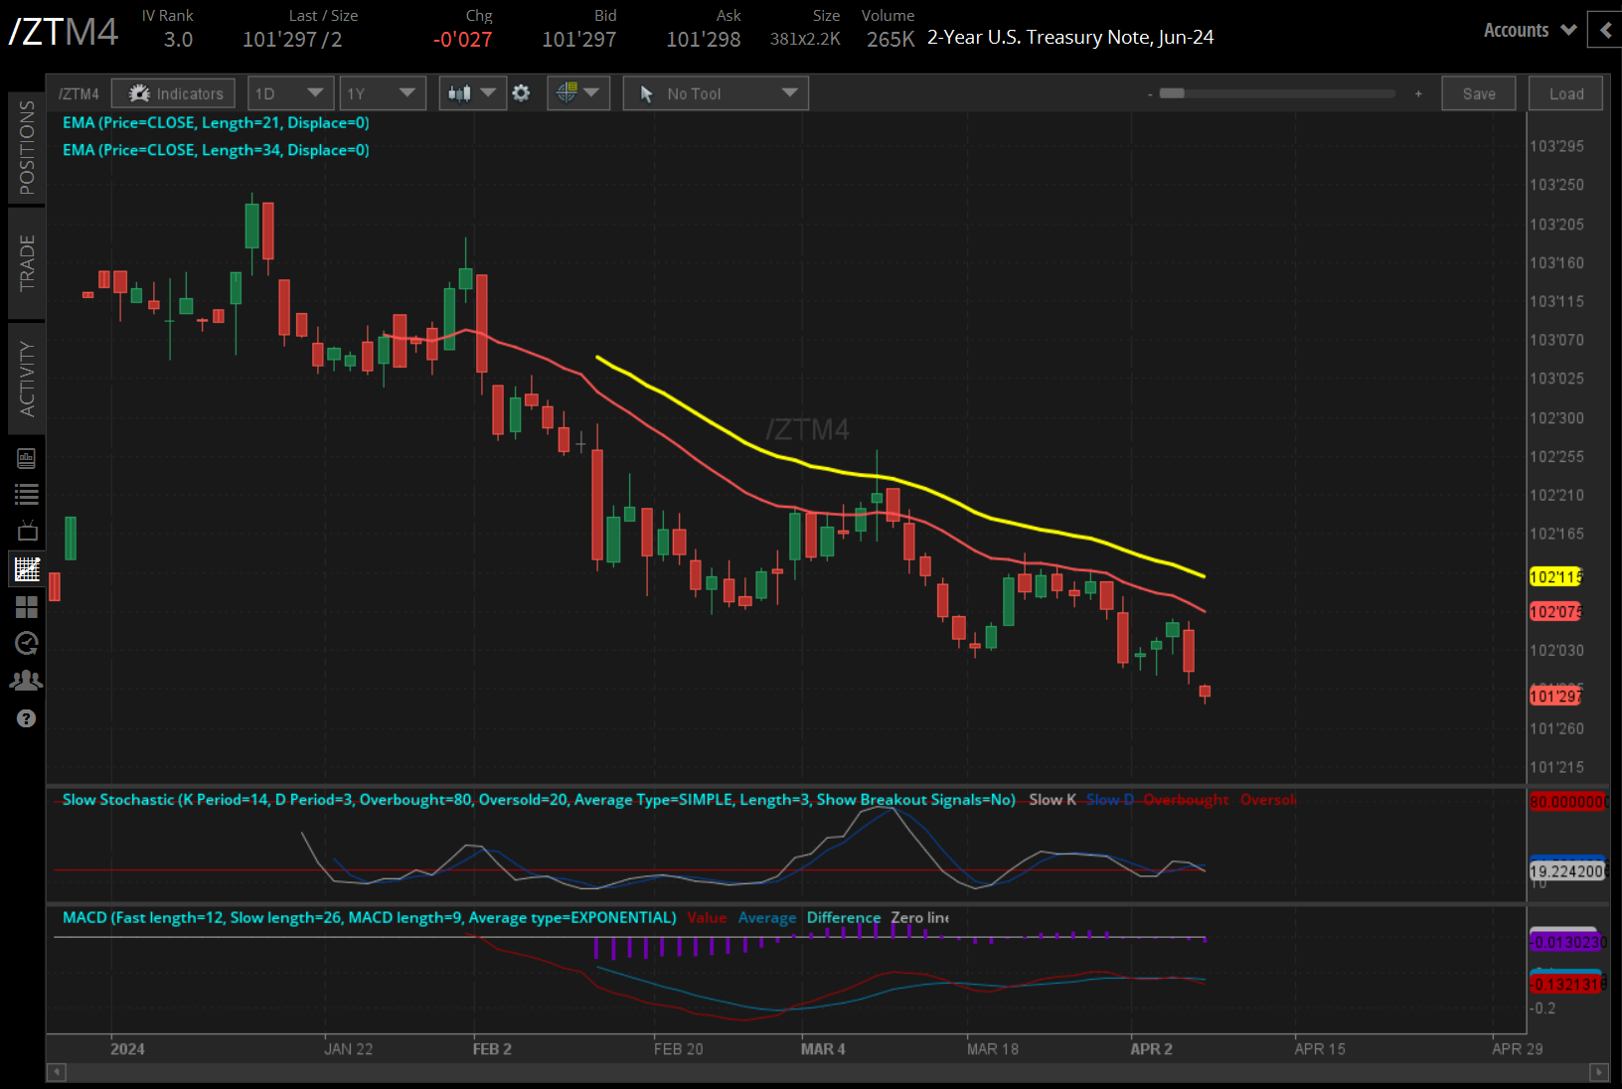Viewport: 1622px width, 1089px height.
Task: Click the zoom out minus sign
Action: click(1150, 94)
